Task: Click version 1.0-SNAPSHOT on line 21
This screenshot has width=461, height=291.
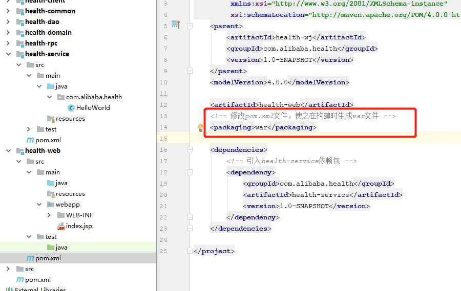Action: [x=306, y=206]
